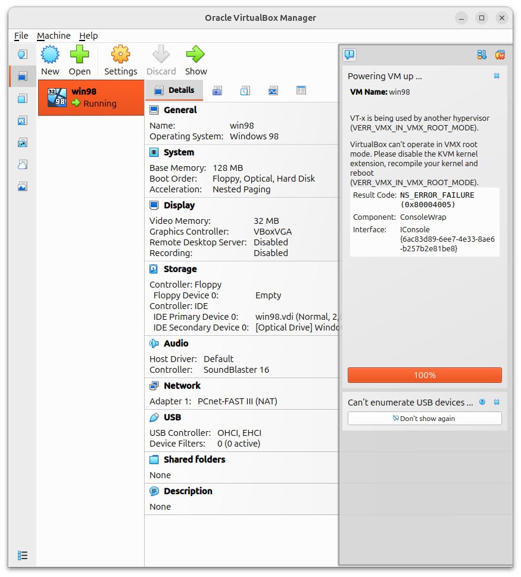Click the 100% progress bar
521x577 pixels.
pos(425,375)
